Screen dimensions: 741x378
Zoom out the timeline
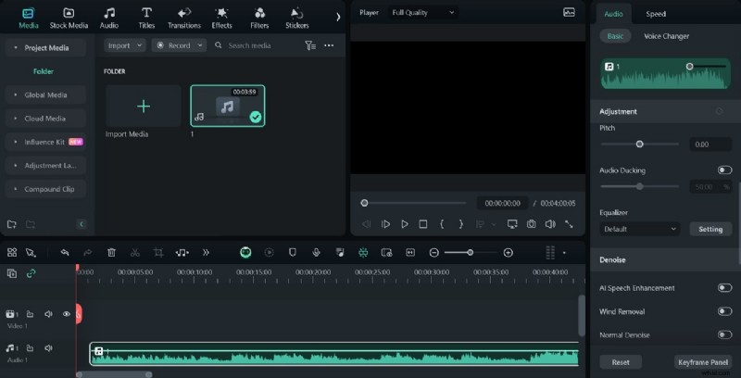point(433,253)
